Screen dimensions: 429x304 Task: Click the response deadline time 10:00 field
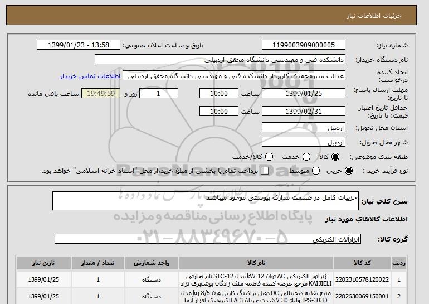coord(219,93)
